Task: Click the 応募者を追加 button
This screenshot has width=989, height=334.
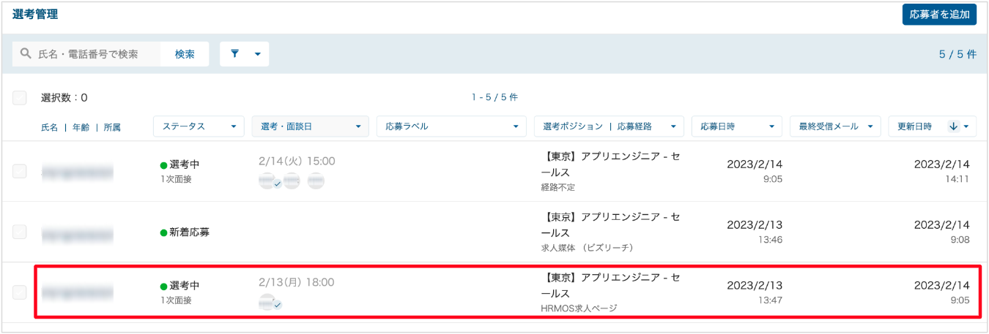Action: (939, 15)
